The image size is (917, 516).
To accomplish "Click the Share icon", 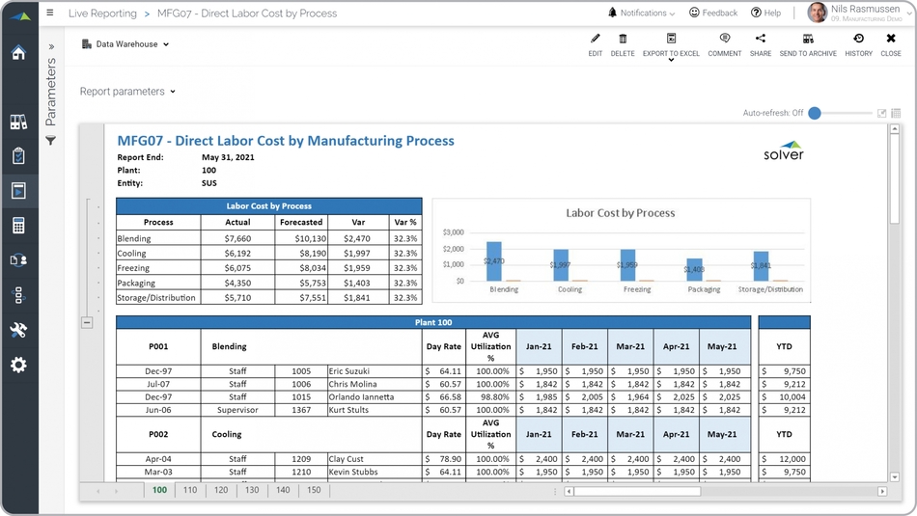I will click(761, 40).
